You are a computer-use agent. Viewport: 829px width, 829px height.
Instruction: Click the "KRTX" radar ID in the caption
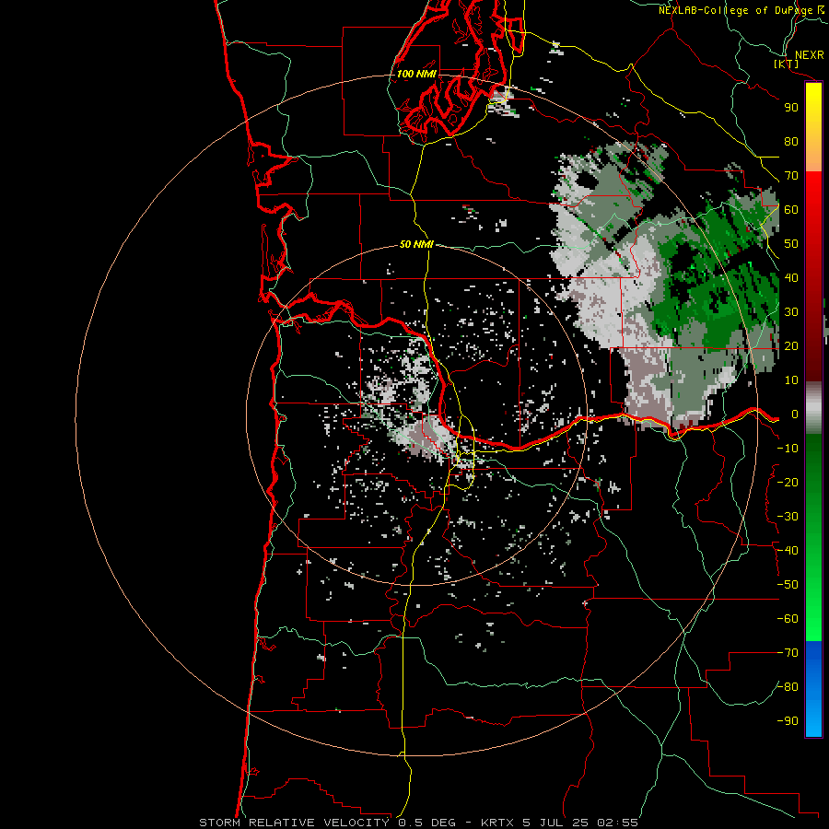click(x=497, y=823)
